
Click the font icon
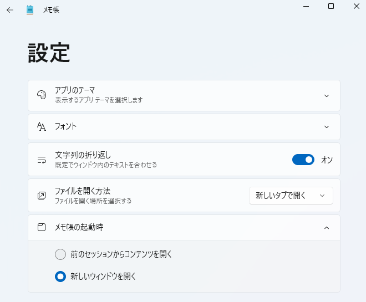click(42, 126)
